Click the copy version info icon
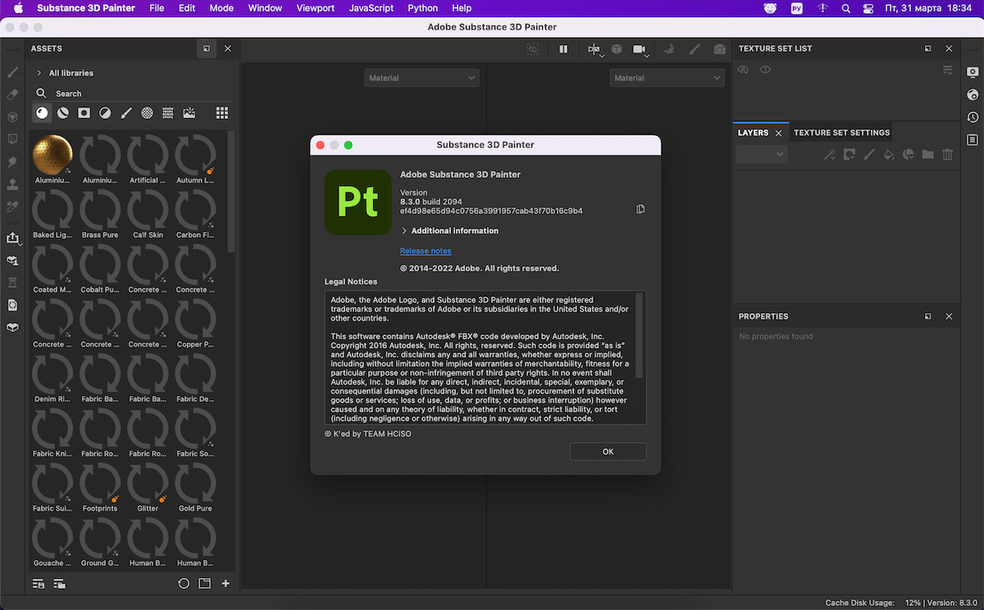 click(640, 209)
